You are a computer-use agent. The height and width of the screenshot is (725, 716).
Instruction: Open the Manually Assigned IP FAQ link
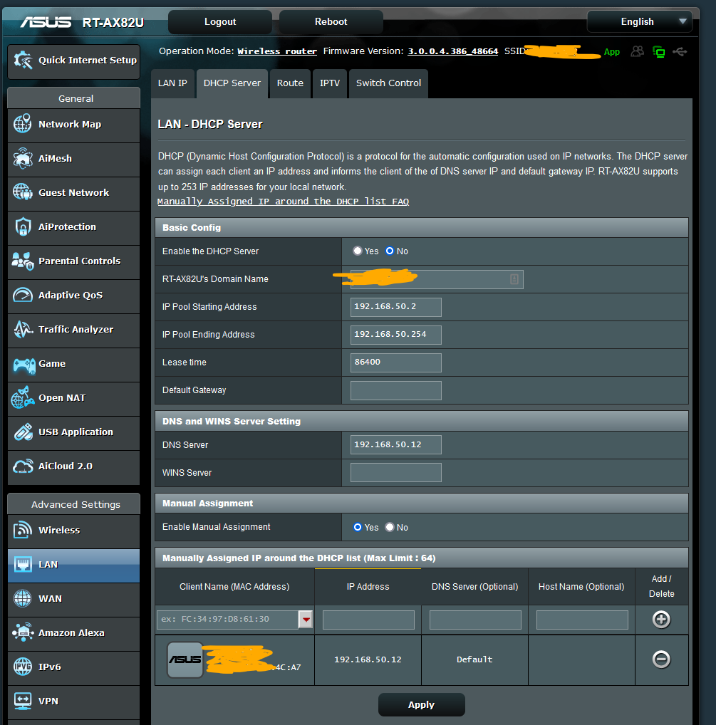[283, 202]
